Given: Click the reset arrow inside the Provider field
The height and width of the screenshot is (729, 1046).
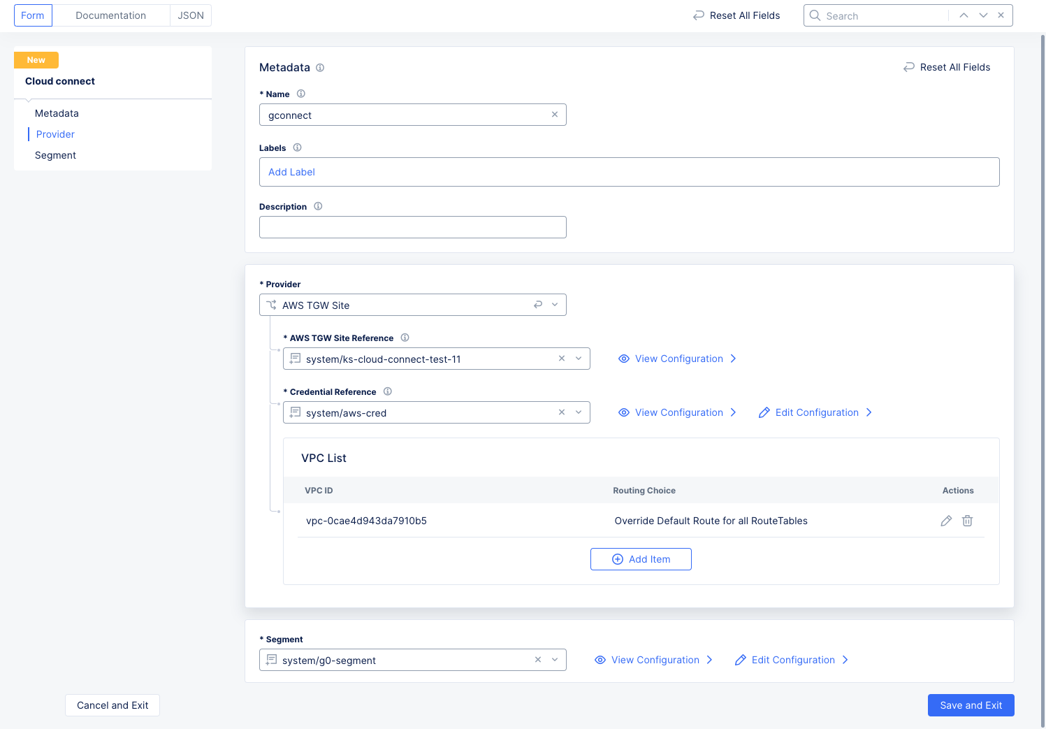Looking at the screenshot, I should pos(538,305).
